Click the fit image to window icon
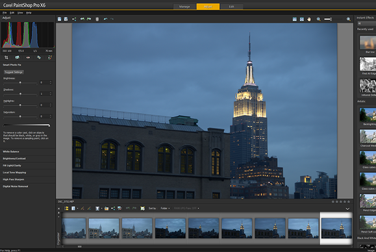 (x=302, y=19)
